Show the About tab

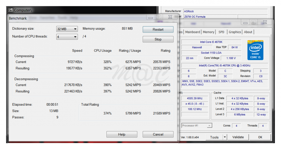[248, 32]
